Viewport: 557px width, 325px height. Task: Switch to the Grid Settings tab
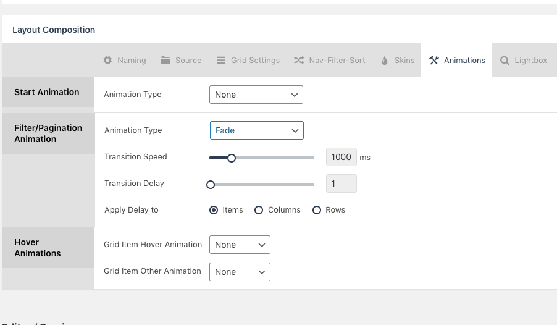point(248,60)
